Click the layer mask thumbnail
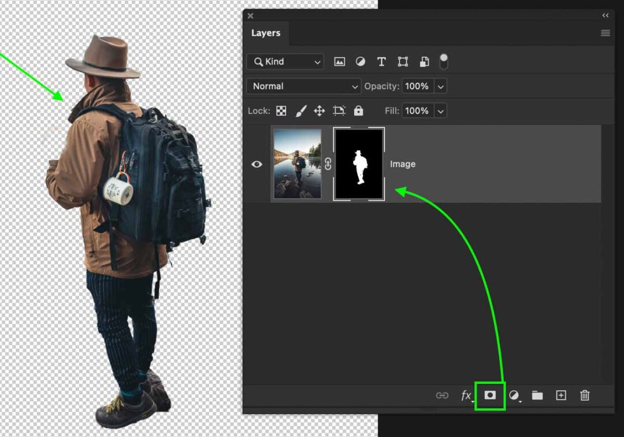Screen dimensions: 624x437 pos(358,164)
